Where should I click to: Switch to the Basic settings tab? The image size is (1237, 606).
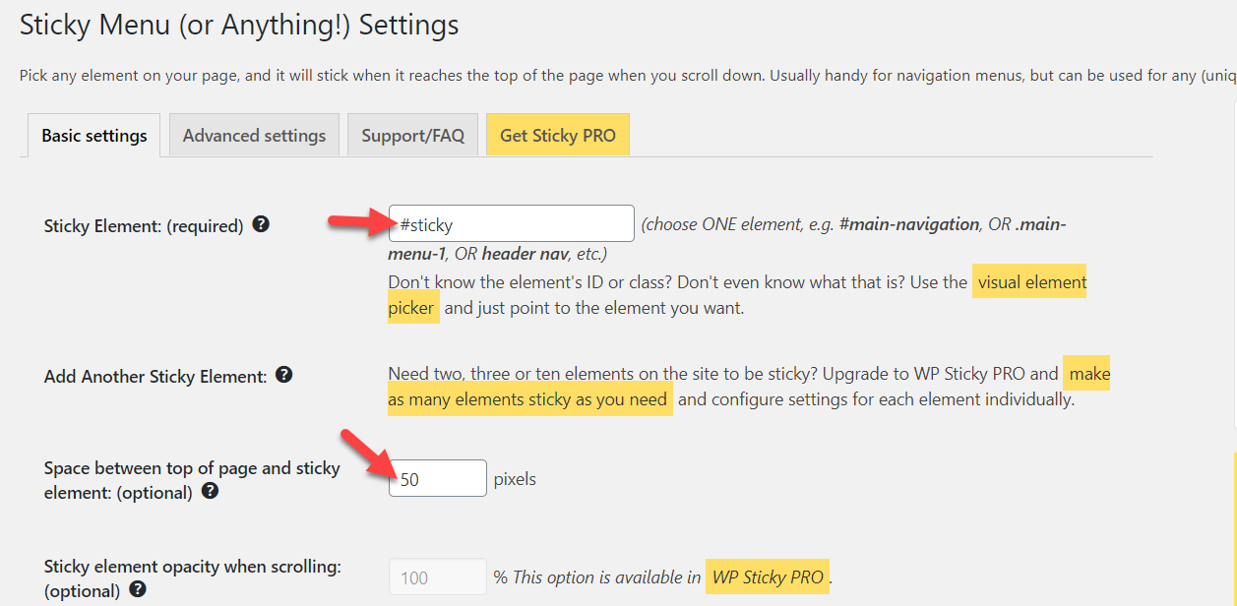tap(94, 136)
